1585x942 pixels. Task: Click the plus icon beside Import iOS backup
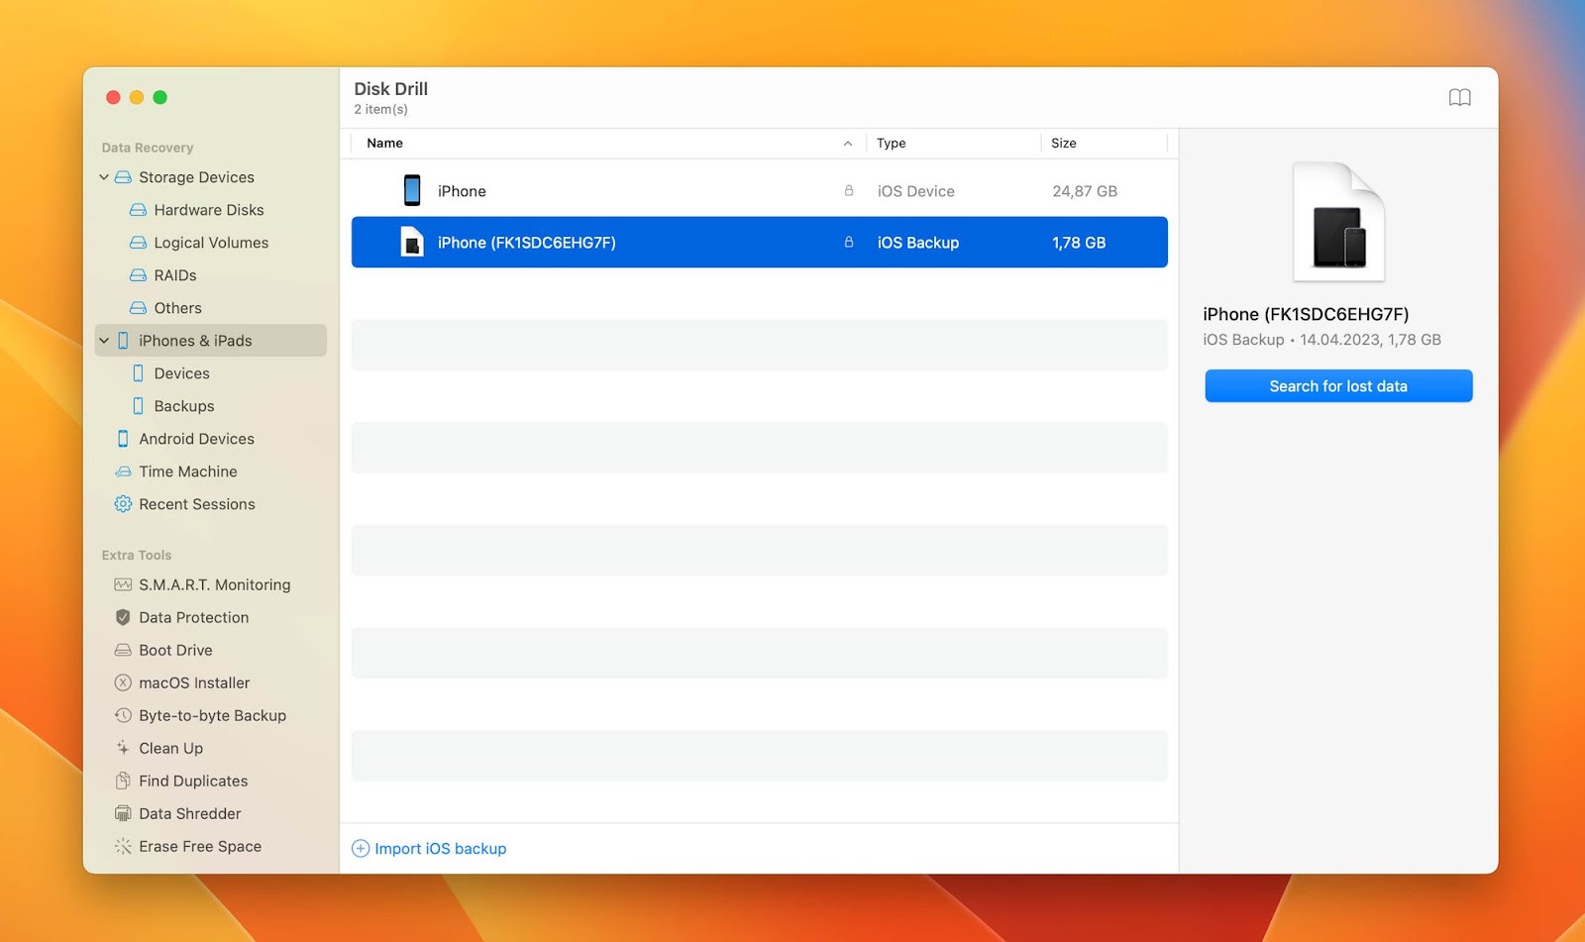(x=361, y=849)
